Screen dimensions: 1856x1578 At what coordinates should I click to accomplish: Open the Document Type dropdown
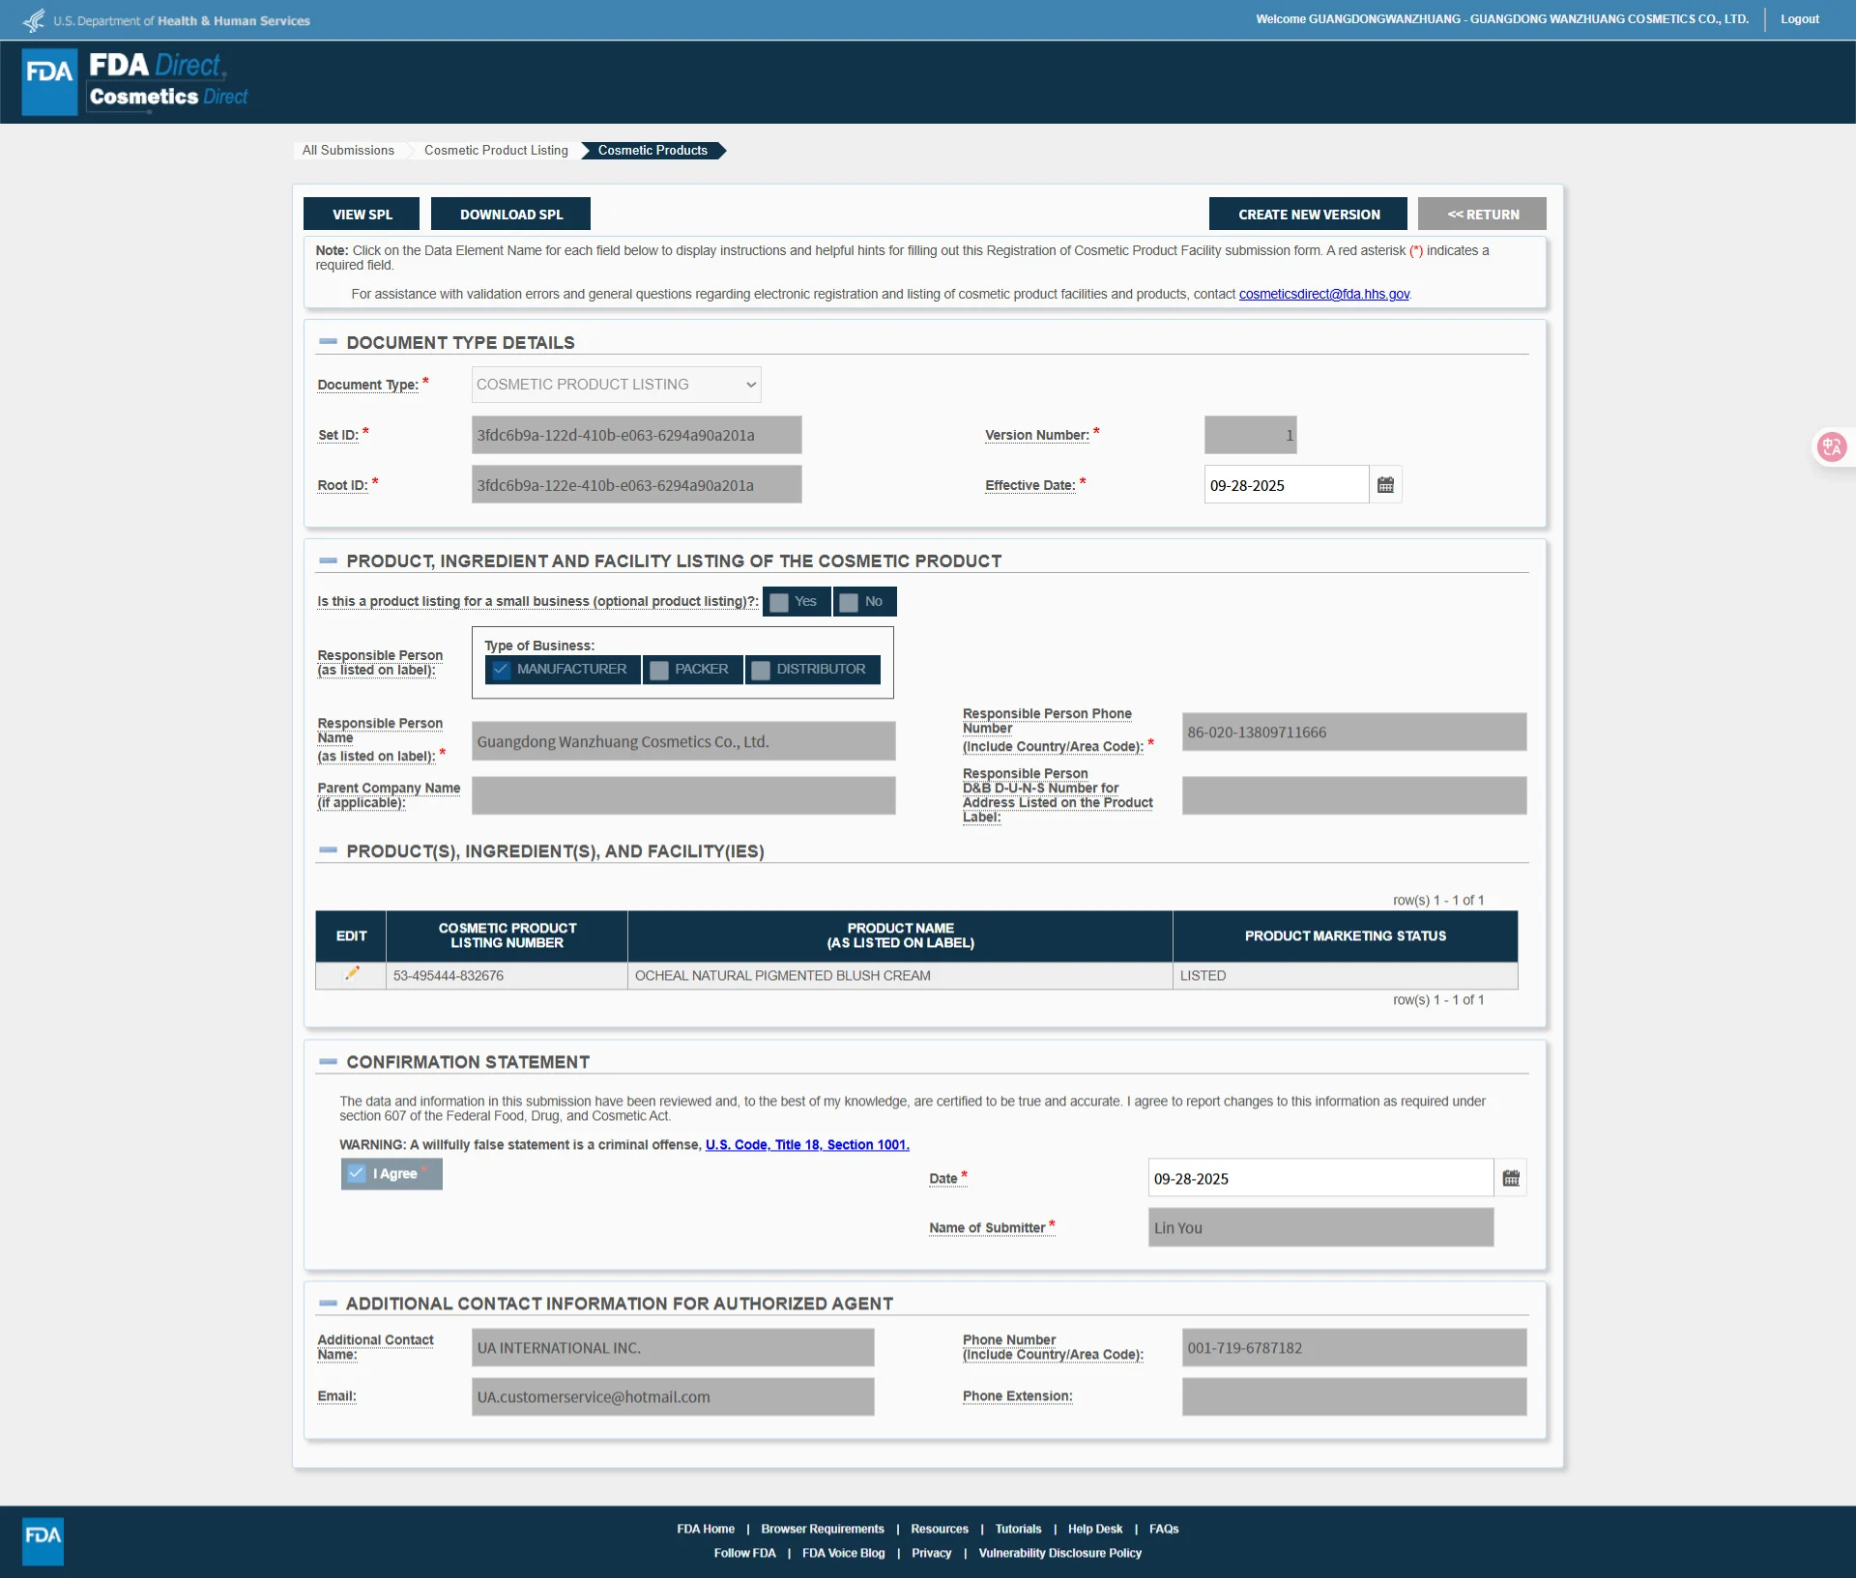(616, 385)
